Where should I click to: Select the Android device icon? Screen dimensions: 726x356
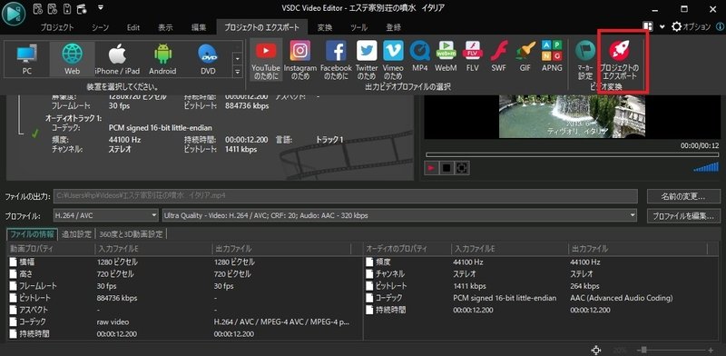(x=162, y=59)
